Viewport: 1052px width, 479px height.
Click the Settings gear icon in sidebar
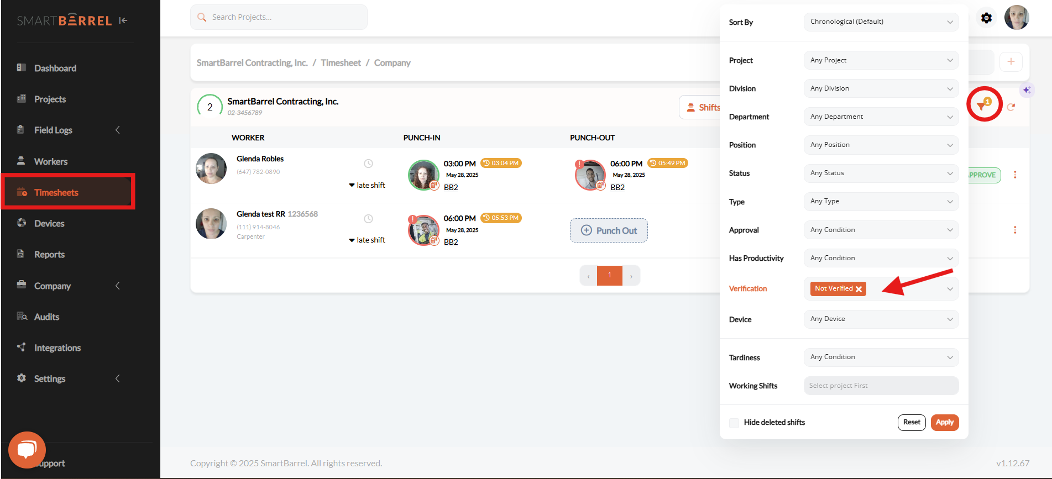click(21, 378)
